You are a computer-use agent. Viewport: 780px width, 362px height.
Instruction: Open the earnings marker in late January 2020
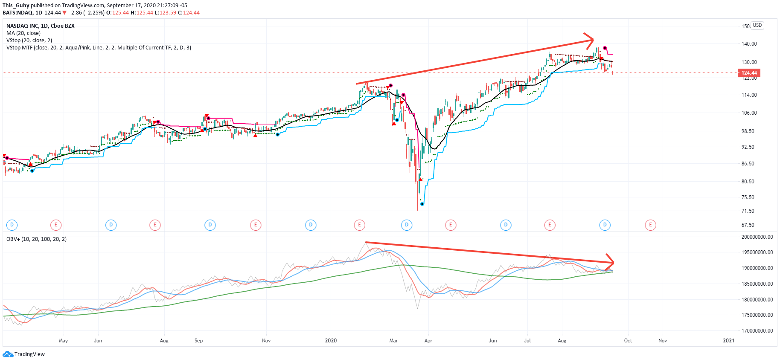359,225
